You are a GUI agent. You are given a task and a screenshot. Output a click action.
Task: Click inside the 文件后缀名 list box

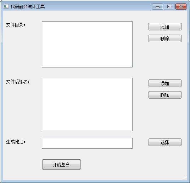click(87, 104)
